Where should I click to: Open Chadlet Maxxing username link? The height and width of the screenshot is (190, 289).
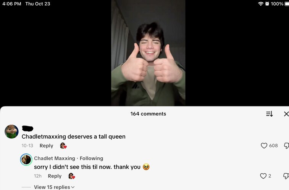[55, 158]
